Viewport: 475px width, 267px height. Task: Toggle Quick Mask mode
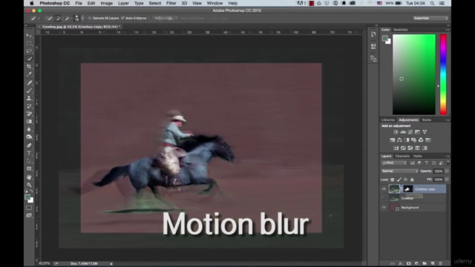[29, 208]
